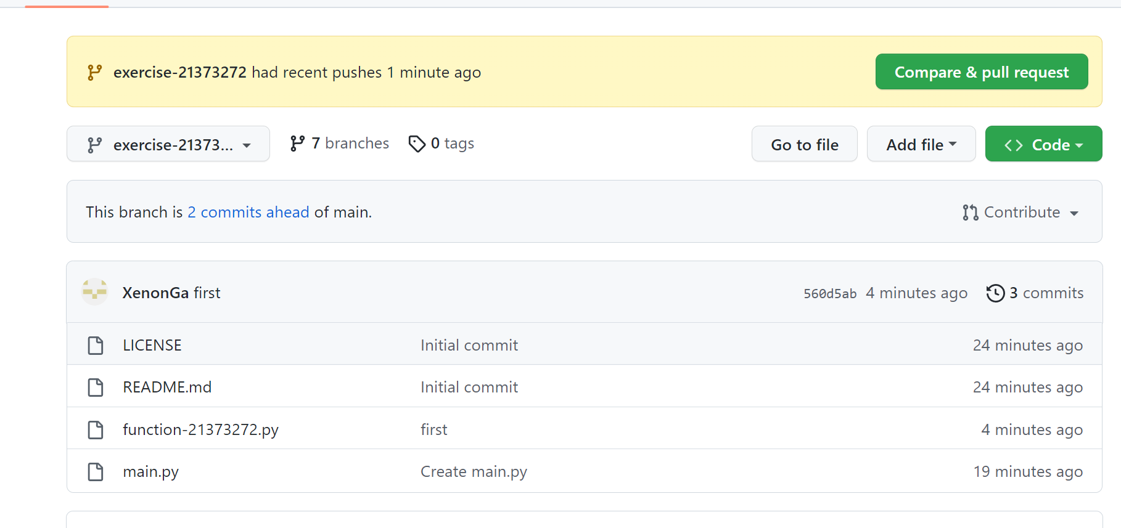Click the history clock icon beside 3 commits
Screen dimensions: 1121x528
(995, 293)
